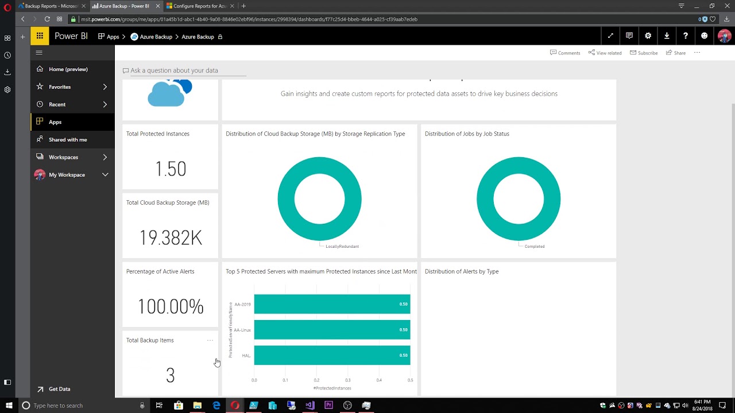
Task: Click the Windows taskbar search box
Action: click(x=83, y=406)
